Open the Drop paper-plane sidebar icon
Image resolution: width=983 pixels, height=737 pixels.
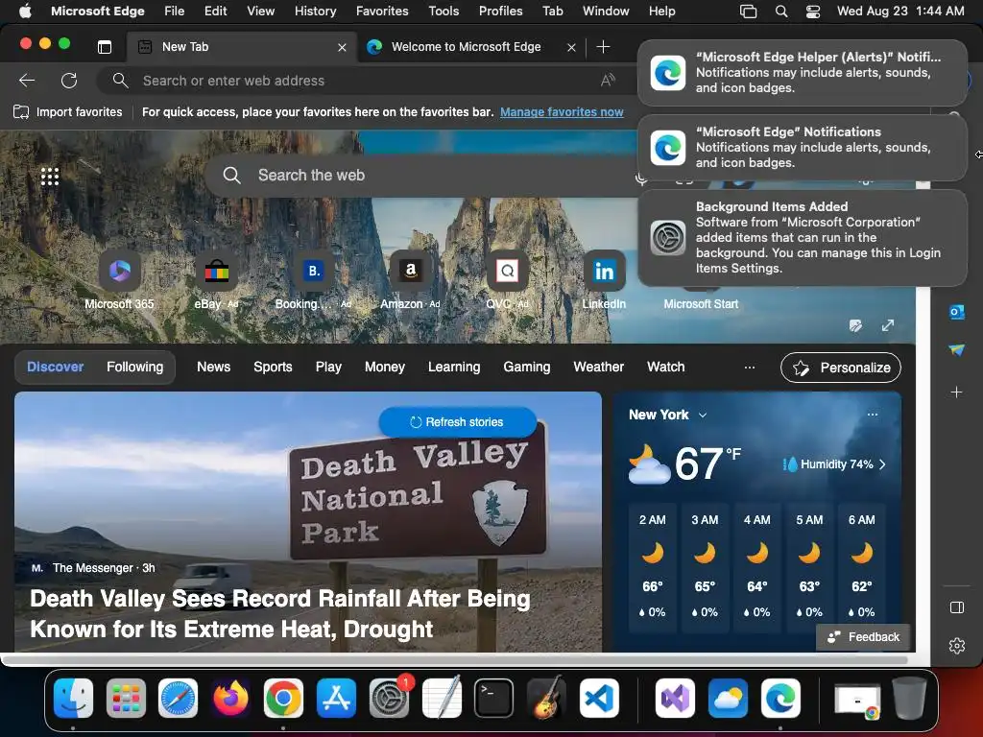coord(957,349)
